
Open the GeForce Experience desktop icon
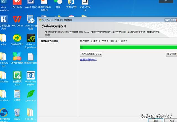[31, 41]
